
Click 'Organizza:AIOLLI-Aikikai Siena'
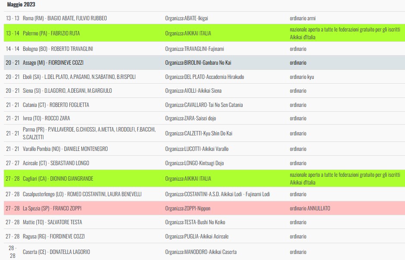[x=193, y=91]
